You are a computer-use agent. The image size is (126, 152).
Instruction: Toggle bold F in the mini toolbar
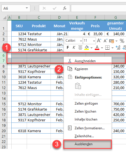click(68, 48)
